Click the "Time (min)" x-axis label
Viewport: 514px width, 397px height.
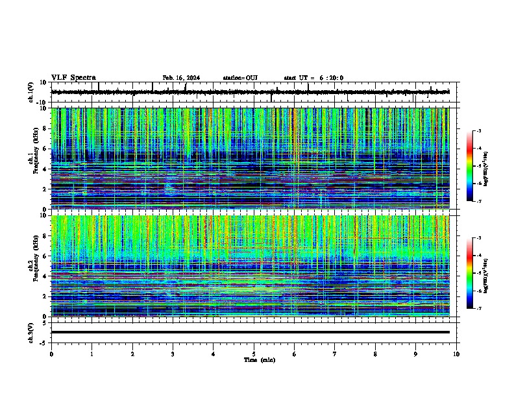pos(260,360)
